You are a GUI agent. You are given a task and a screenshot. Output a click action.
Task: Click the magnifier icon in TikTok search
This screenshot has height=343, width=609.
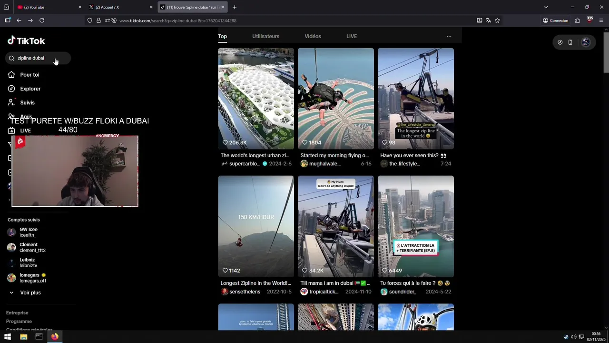point(11,58)
